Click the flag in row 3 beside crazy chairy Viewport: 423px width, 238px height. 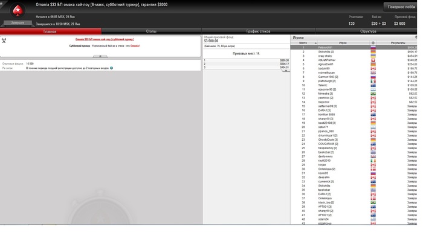tap(373, 56)
